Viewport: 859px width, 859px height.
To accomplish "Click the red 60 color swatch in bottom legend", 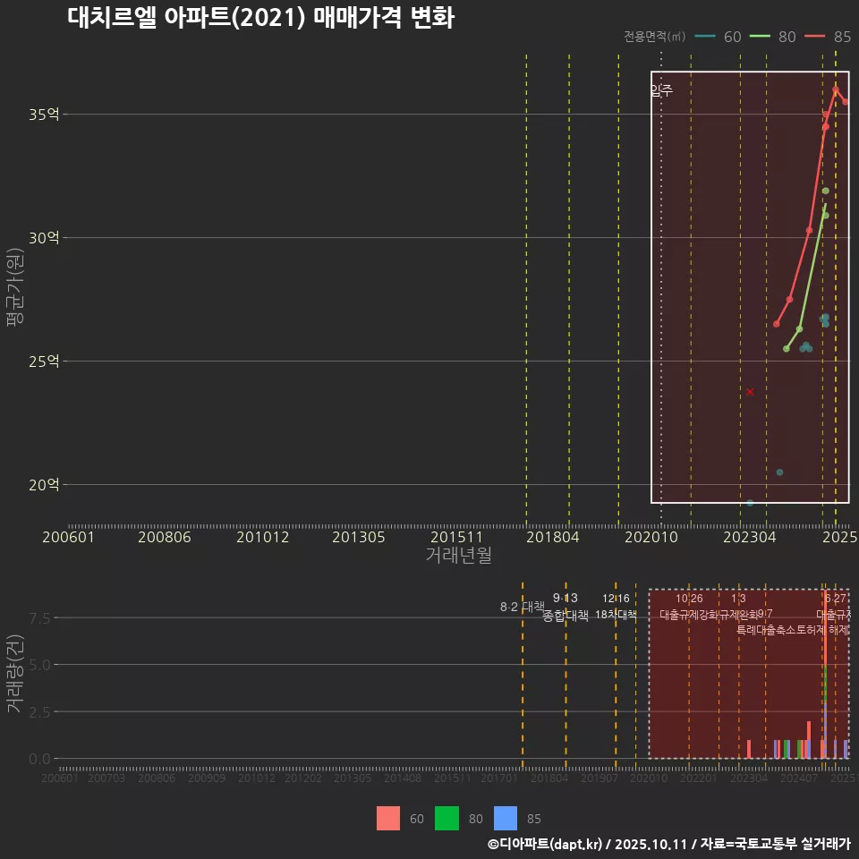I will click(389, 819).
